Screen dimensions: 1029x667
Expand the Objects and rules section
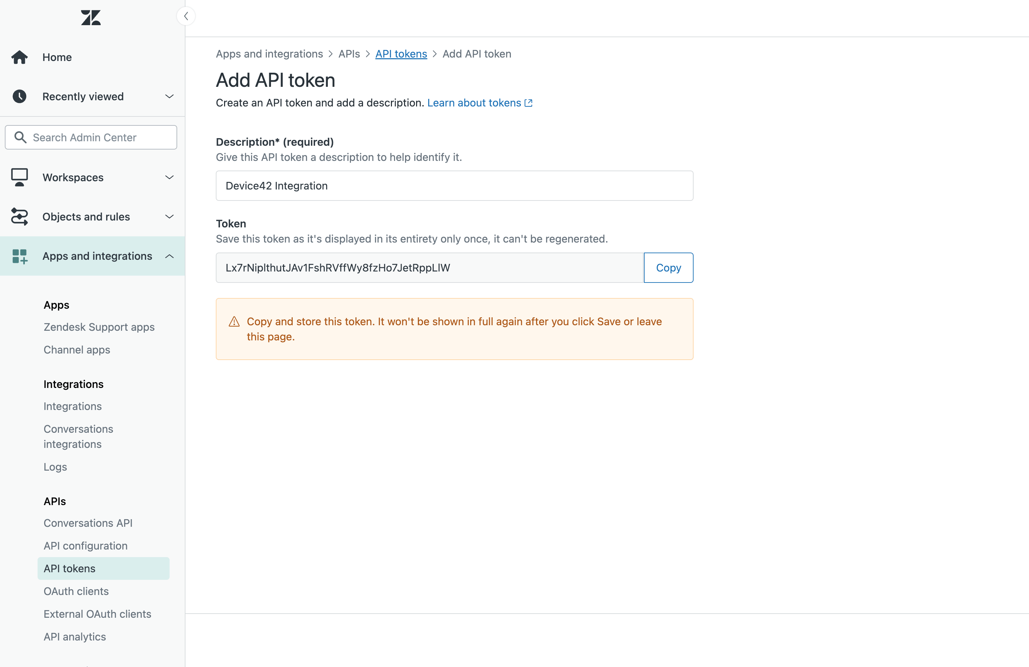pos(169,216)
